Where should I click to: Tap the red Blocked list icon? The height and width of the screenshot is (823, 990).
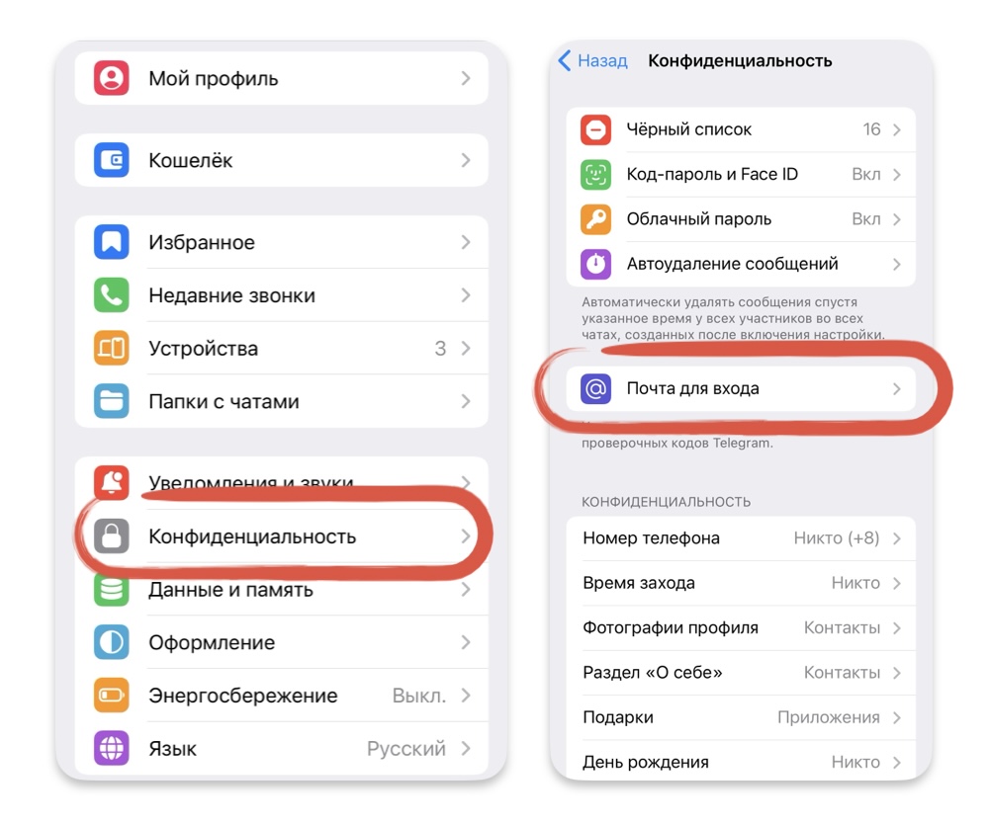(x=595, y=129)
